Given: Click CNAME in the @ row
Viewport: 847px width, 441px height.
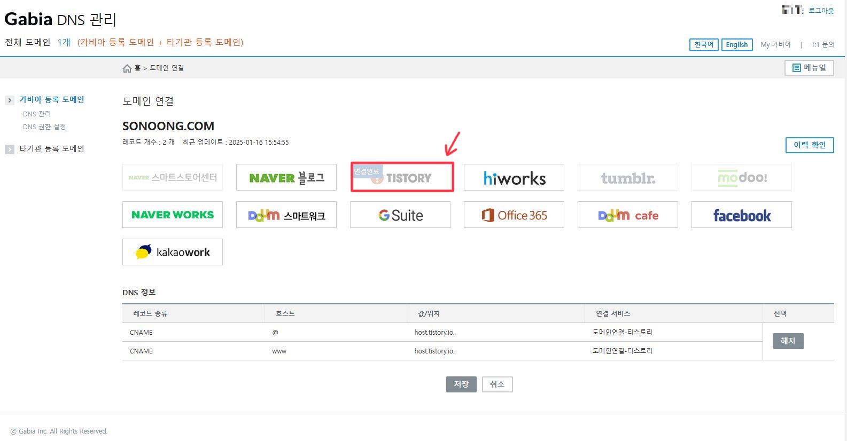Looking at the screenshot, I should [141, 333].
